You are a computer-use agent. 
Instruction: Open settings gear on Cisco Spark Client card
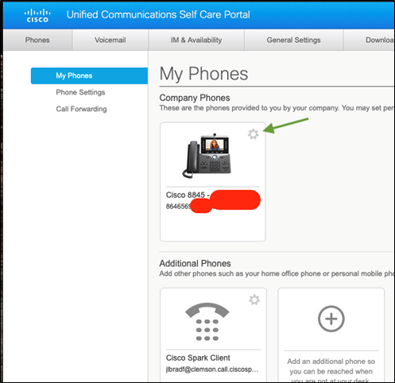[254, 300]
